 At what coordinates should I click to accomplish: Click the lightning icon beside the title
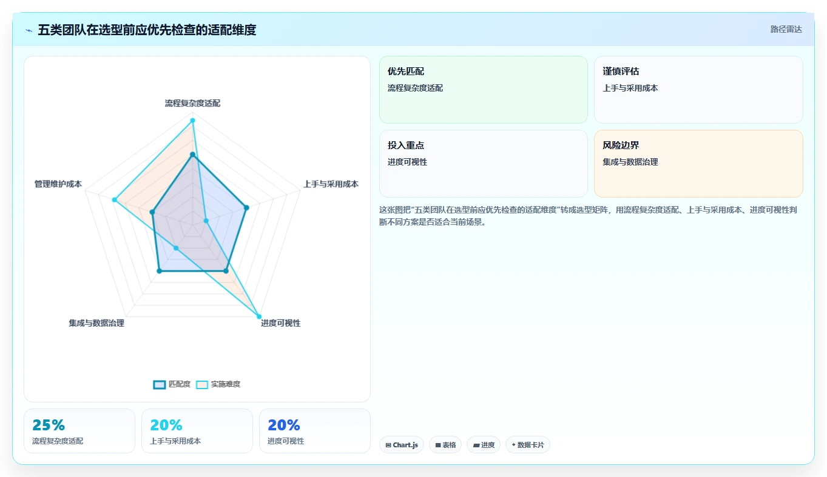pos(29,30)
